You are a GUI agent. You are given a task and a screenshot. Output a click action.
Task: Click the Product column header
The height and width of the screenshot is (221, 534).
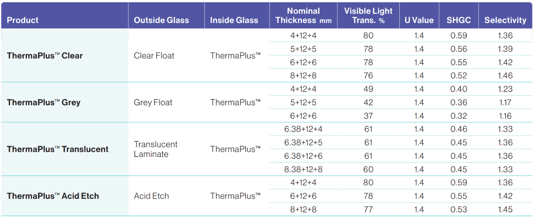coord(22,20)
